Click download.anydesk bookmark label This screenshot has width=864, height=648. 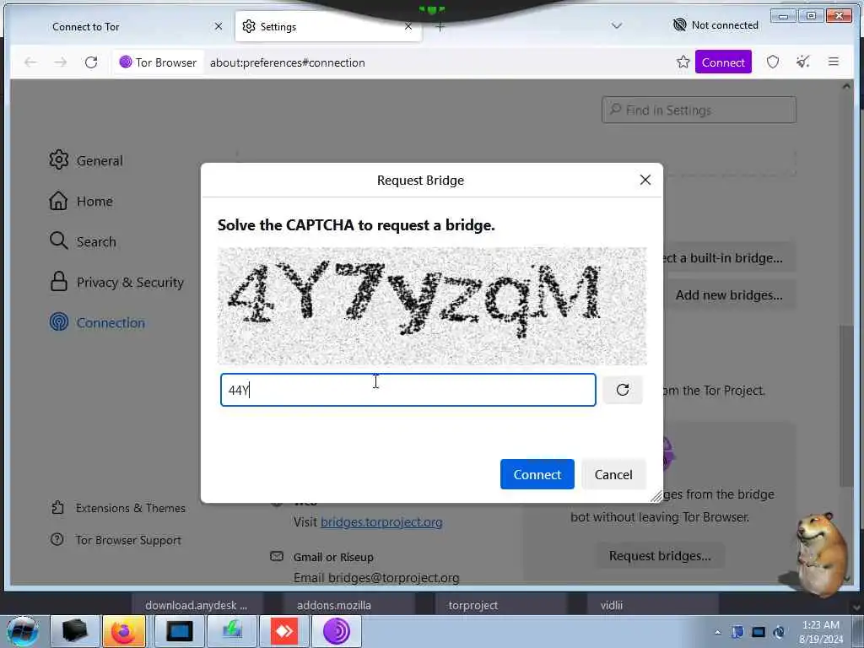point(196,605)
